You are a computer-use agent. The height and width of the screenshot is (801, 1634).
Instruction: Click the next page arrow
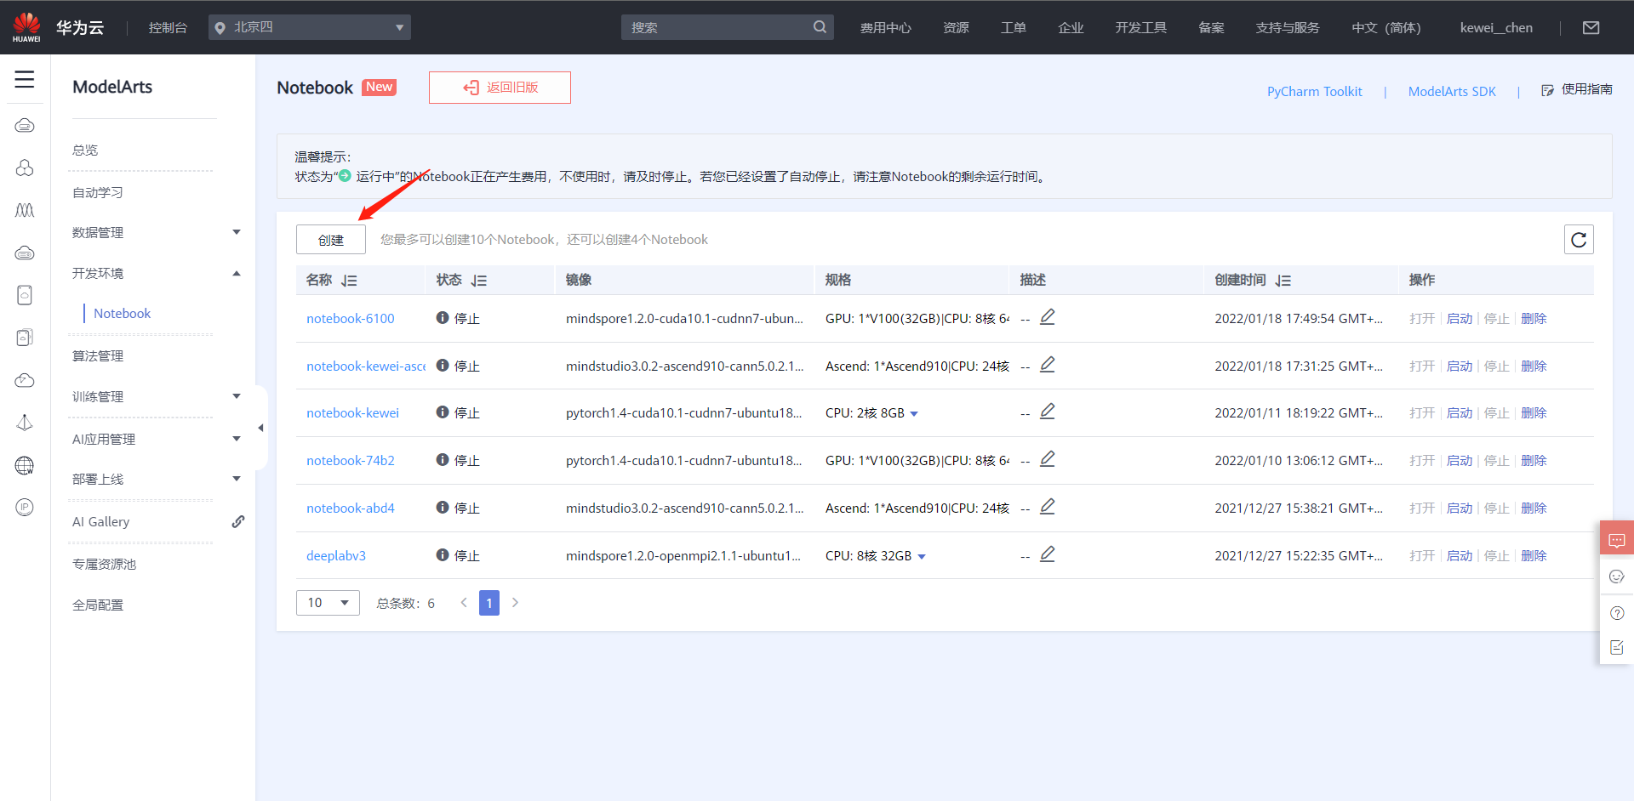click(x=515, y=603)
